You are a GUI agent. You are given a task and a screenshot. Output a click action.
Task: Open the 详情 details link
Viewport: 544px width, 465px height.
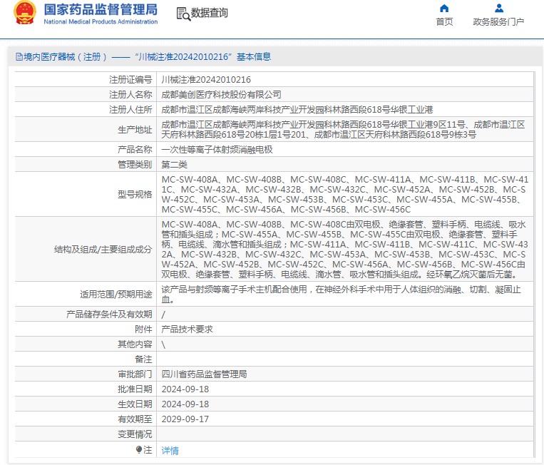point(170,451)
